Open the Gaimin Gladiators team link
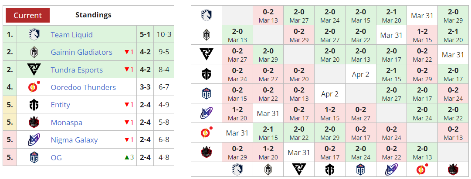Screen dimensions: 471x179 click(x=81, y=52)
